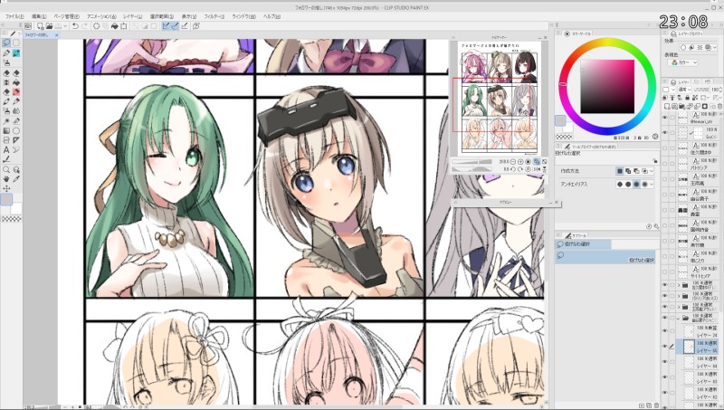Open the ファイル menu

pyautogui.click(x=14, y=16)
